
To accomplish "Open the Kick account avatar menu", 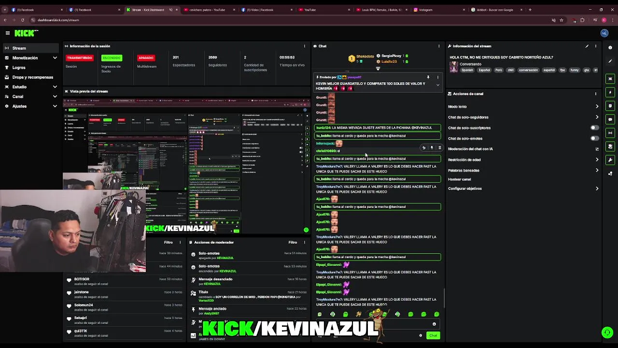I will coord(604,33).
